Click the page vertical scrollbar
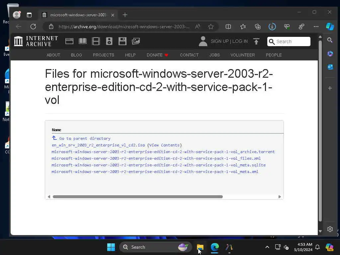 (x=320, y=131)
